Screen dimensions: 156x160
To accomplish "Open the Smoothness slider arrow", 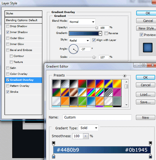I will pyautogui.click(x=85, y=136).
